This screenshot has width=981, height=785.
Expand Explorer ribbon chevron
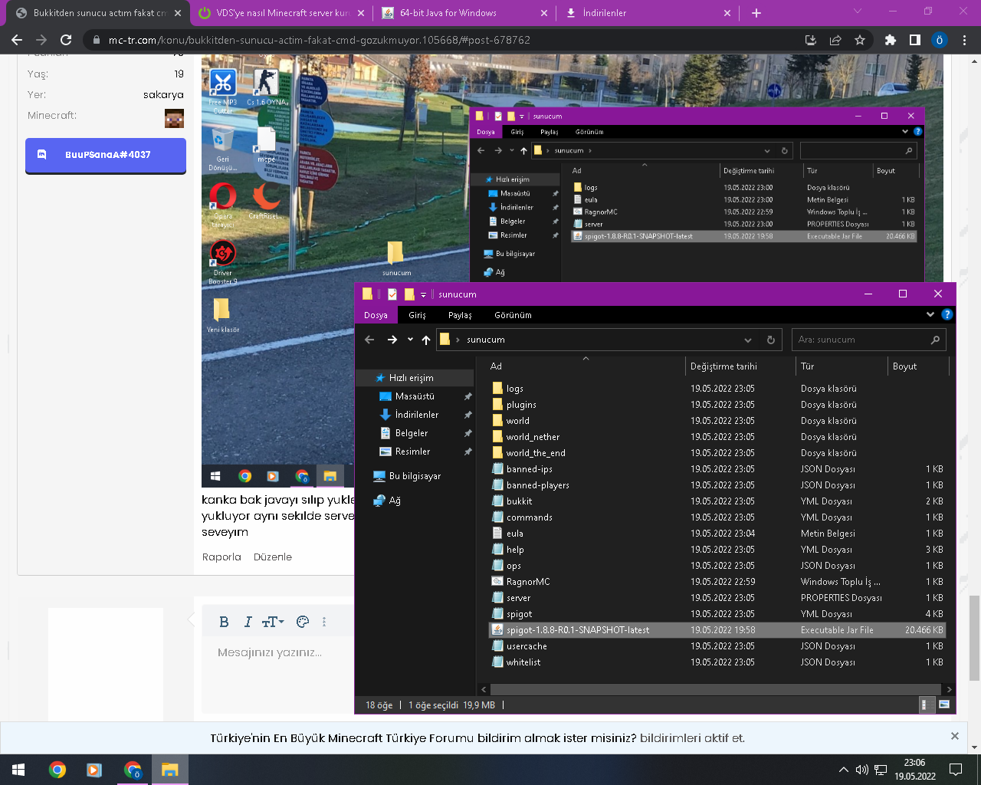[930, 314]
